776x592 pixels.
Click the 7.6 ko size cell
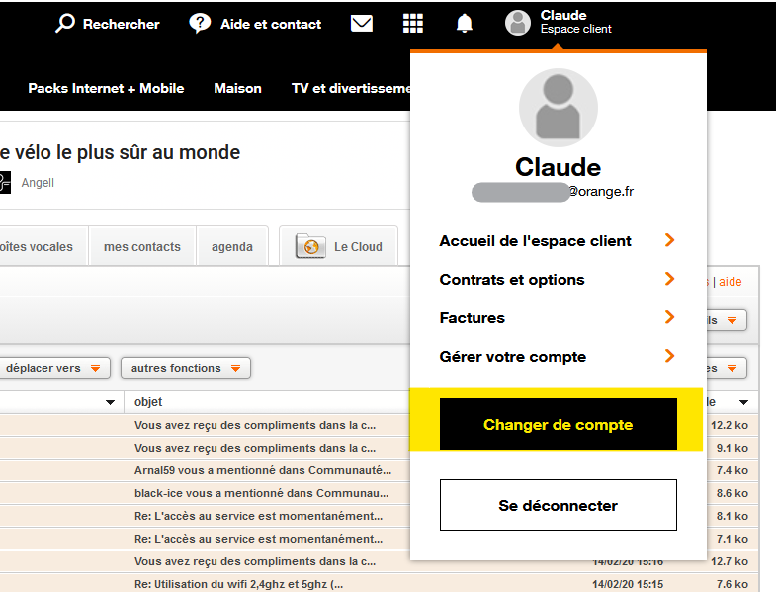coord(732,584)
